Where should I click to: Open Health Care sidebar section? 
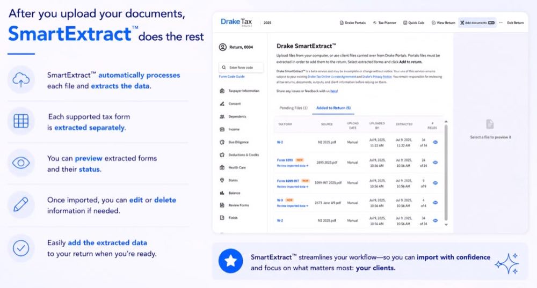233,168
